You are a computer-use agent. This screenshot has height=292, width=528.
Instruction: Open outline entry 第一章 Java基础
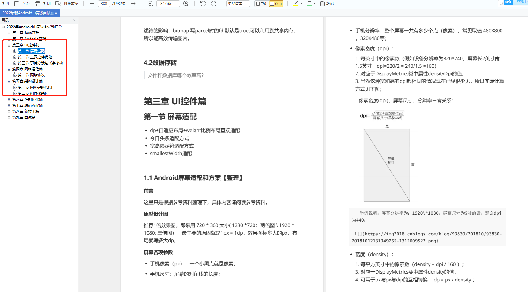[26, 33]
